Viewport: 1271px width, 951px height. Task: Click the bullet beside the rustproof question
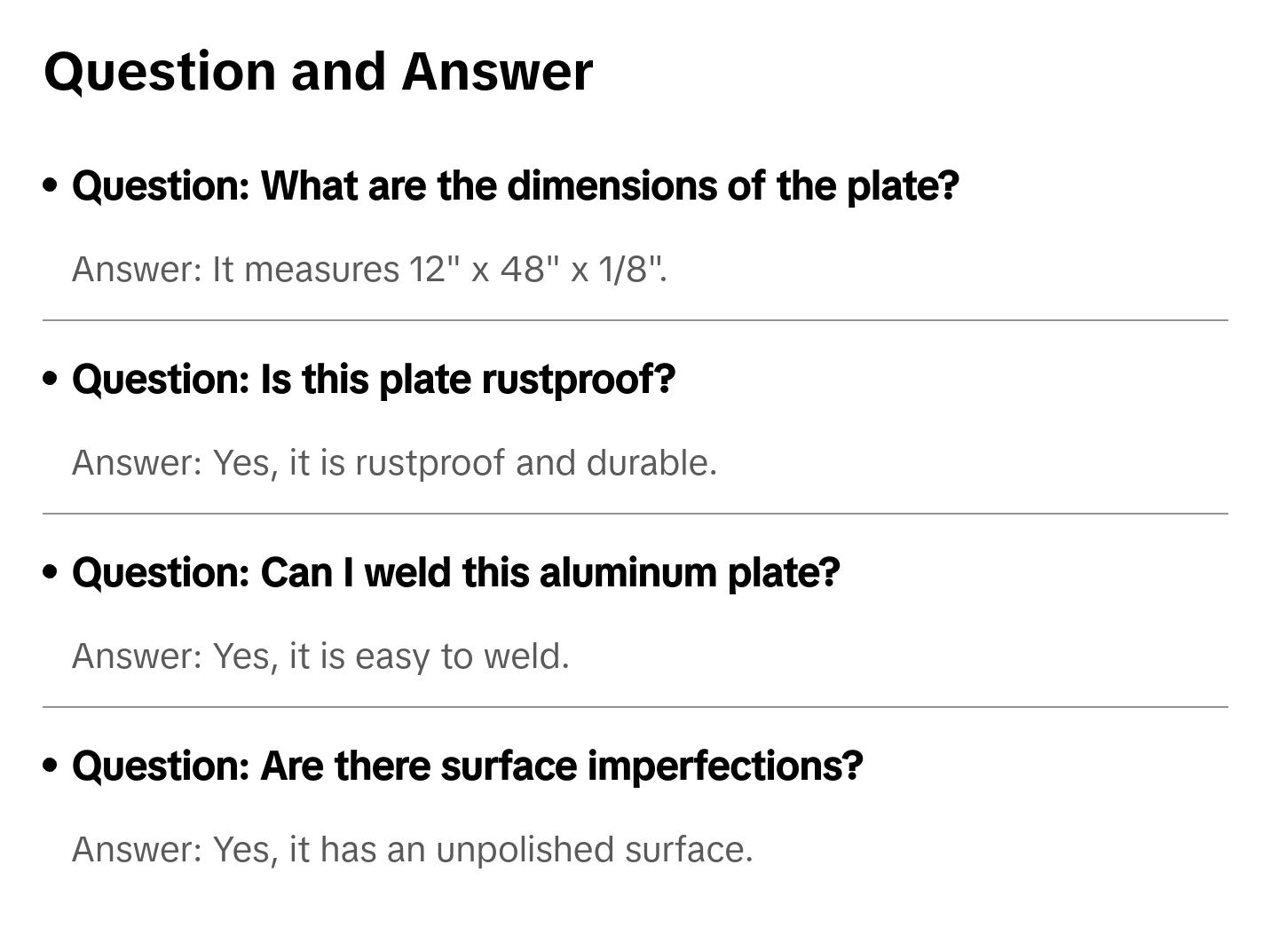click(x=51, y=379)
